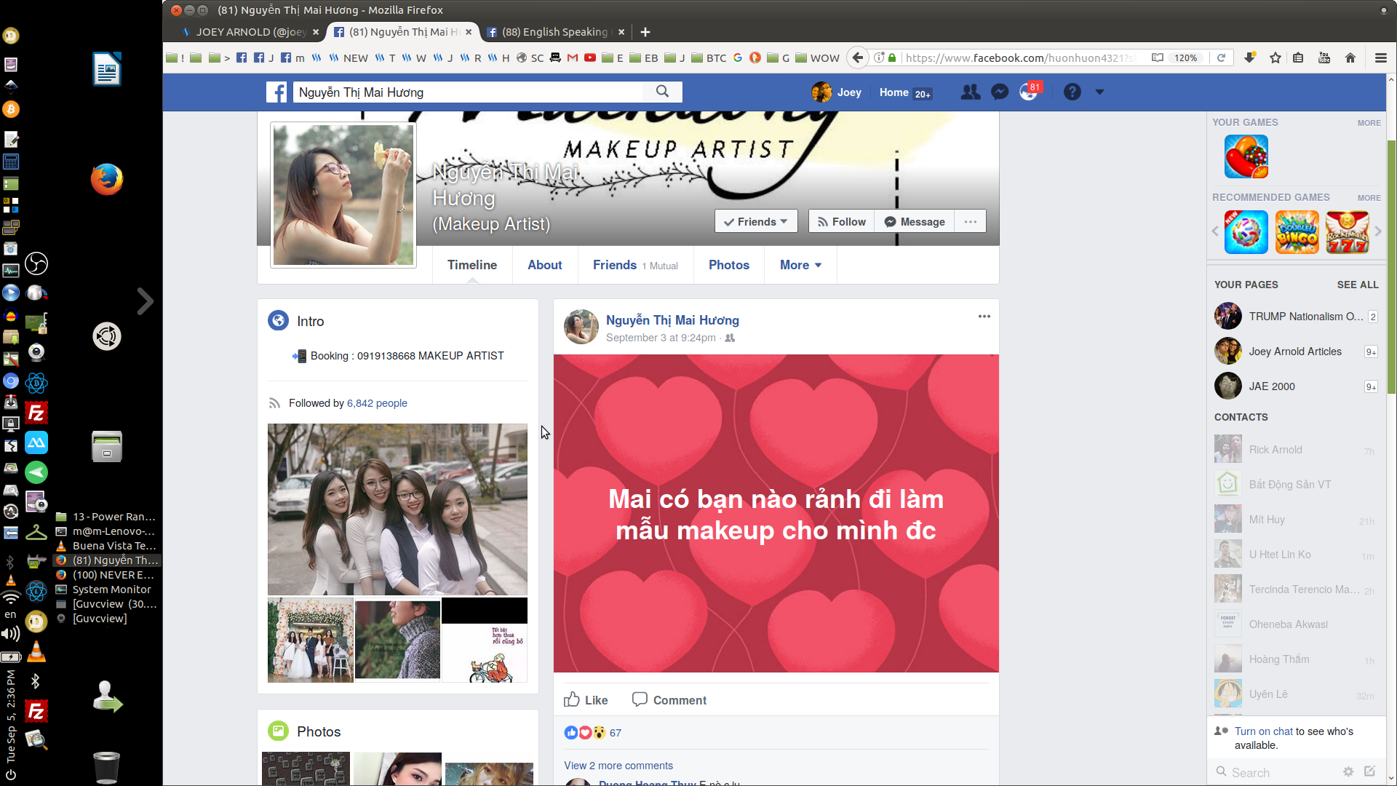Viewport: 1397px width, 786px height.
Task: Toggle reader view icon in URL bar
Action: click(1157, 57)
